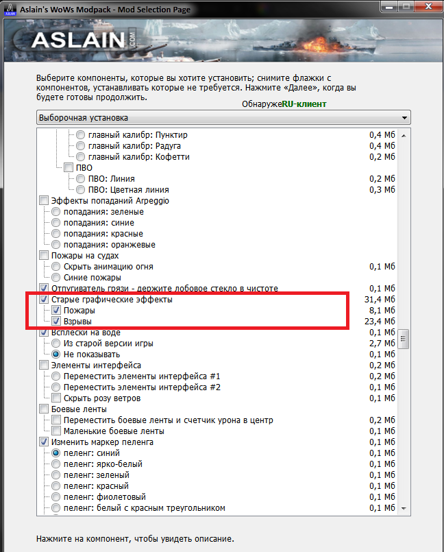Open the Выборочная установка install type dropdown
This screenshot has height=552, width=444.
[223, 117]
